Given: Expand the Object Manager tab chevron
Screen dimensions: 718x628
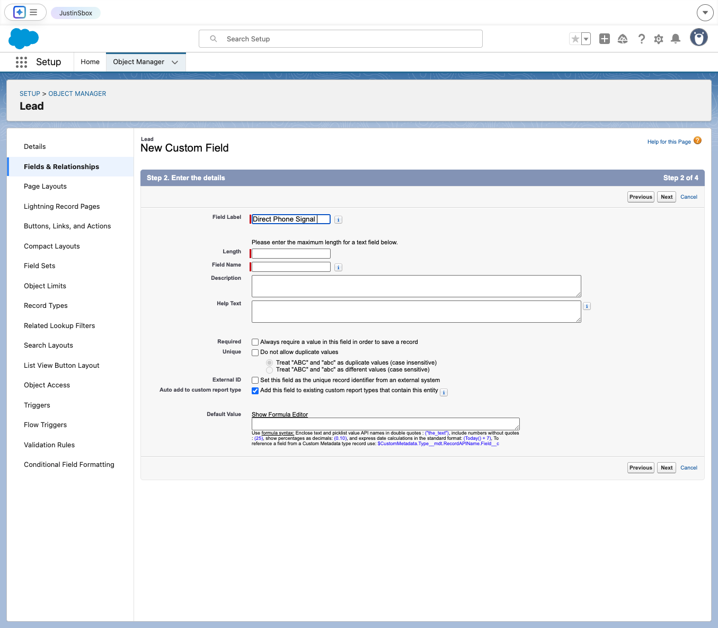Looking at the screenshot, I should coord(175,62).
